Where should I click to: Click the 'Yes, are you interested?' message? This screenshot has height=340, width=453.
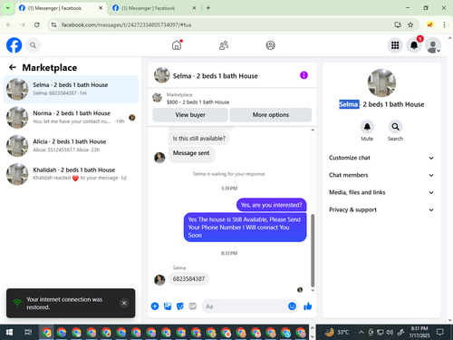click(x=271, y=205)
